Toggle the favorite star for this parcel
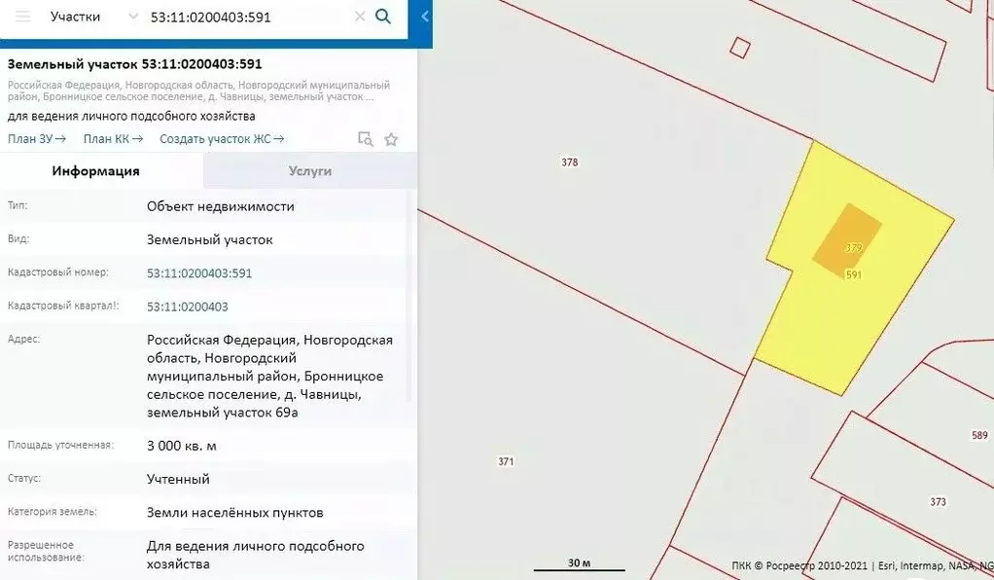 point(391,139)
